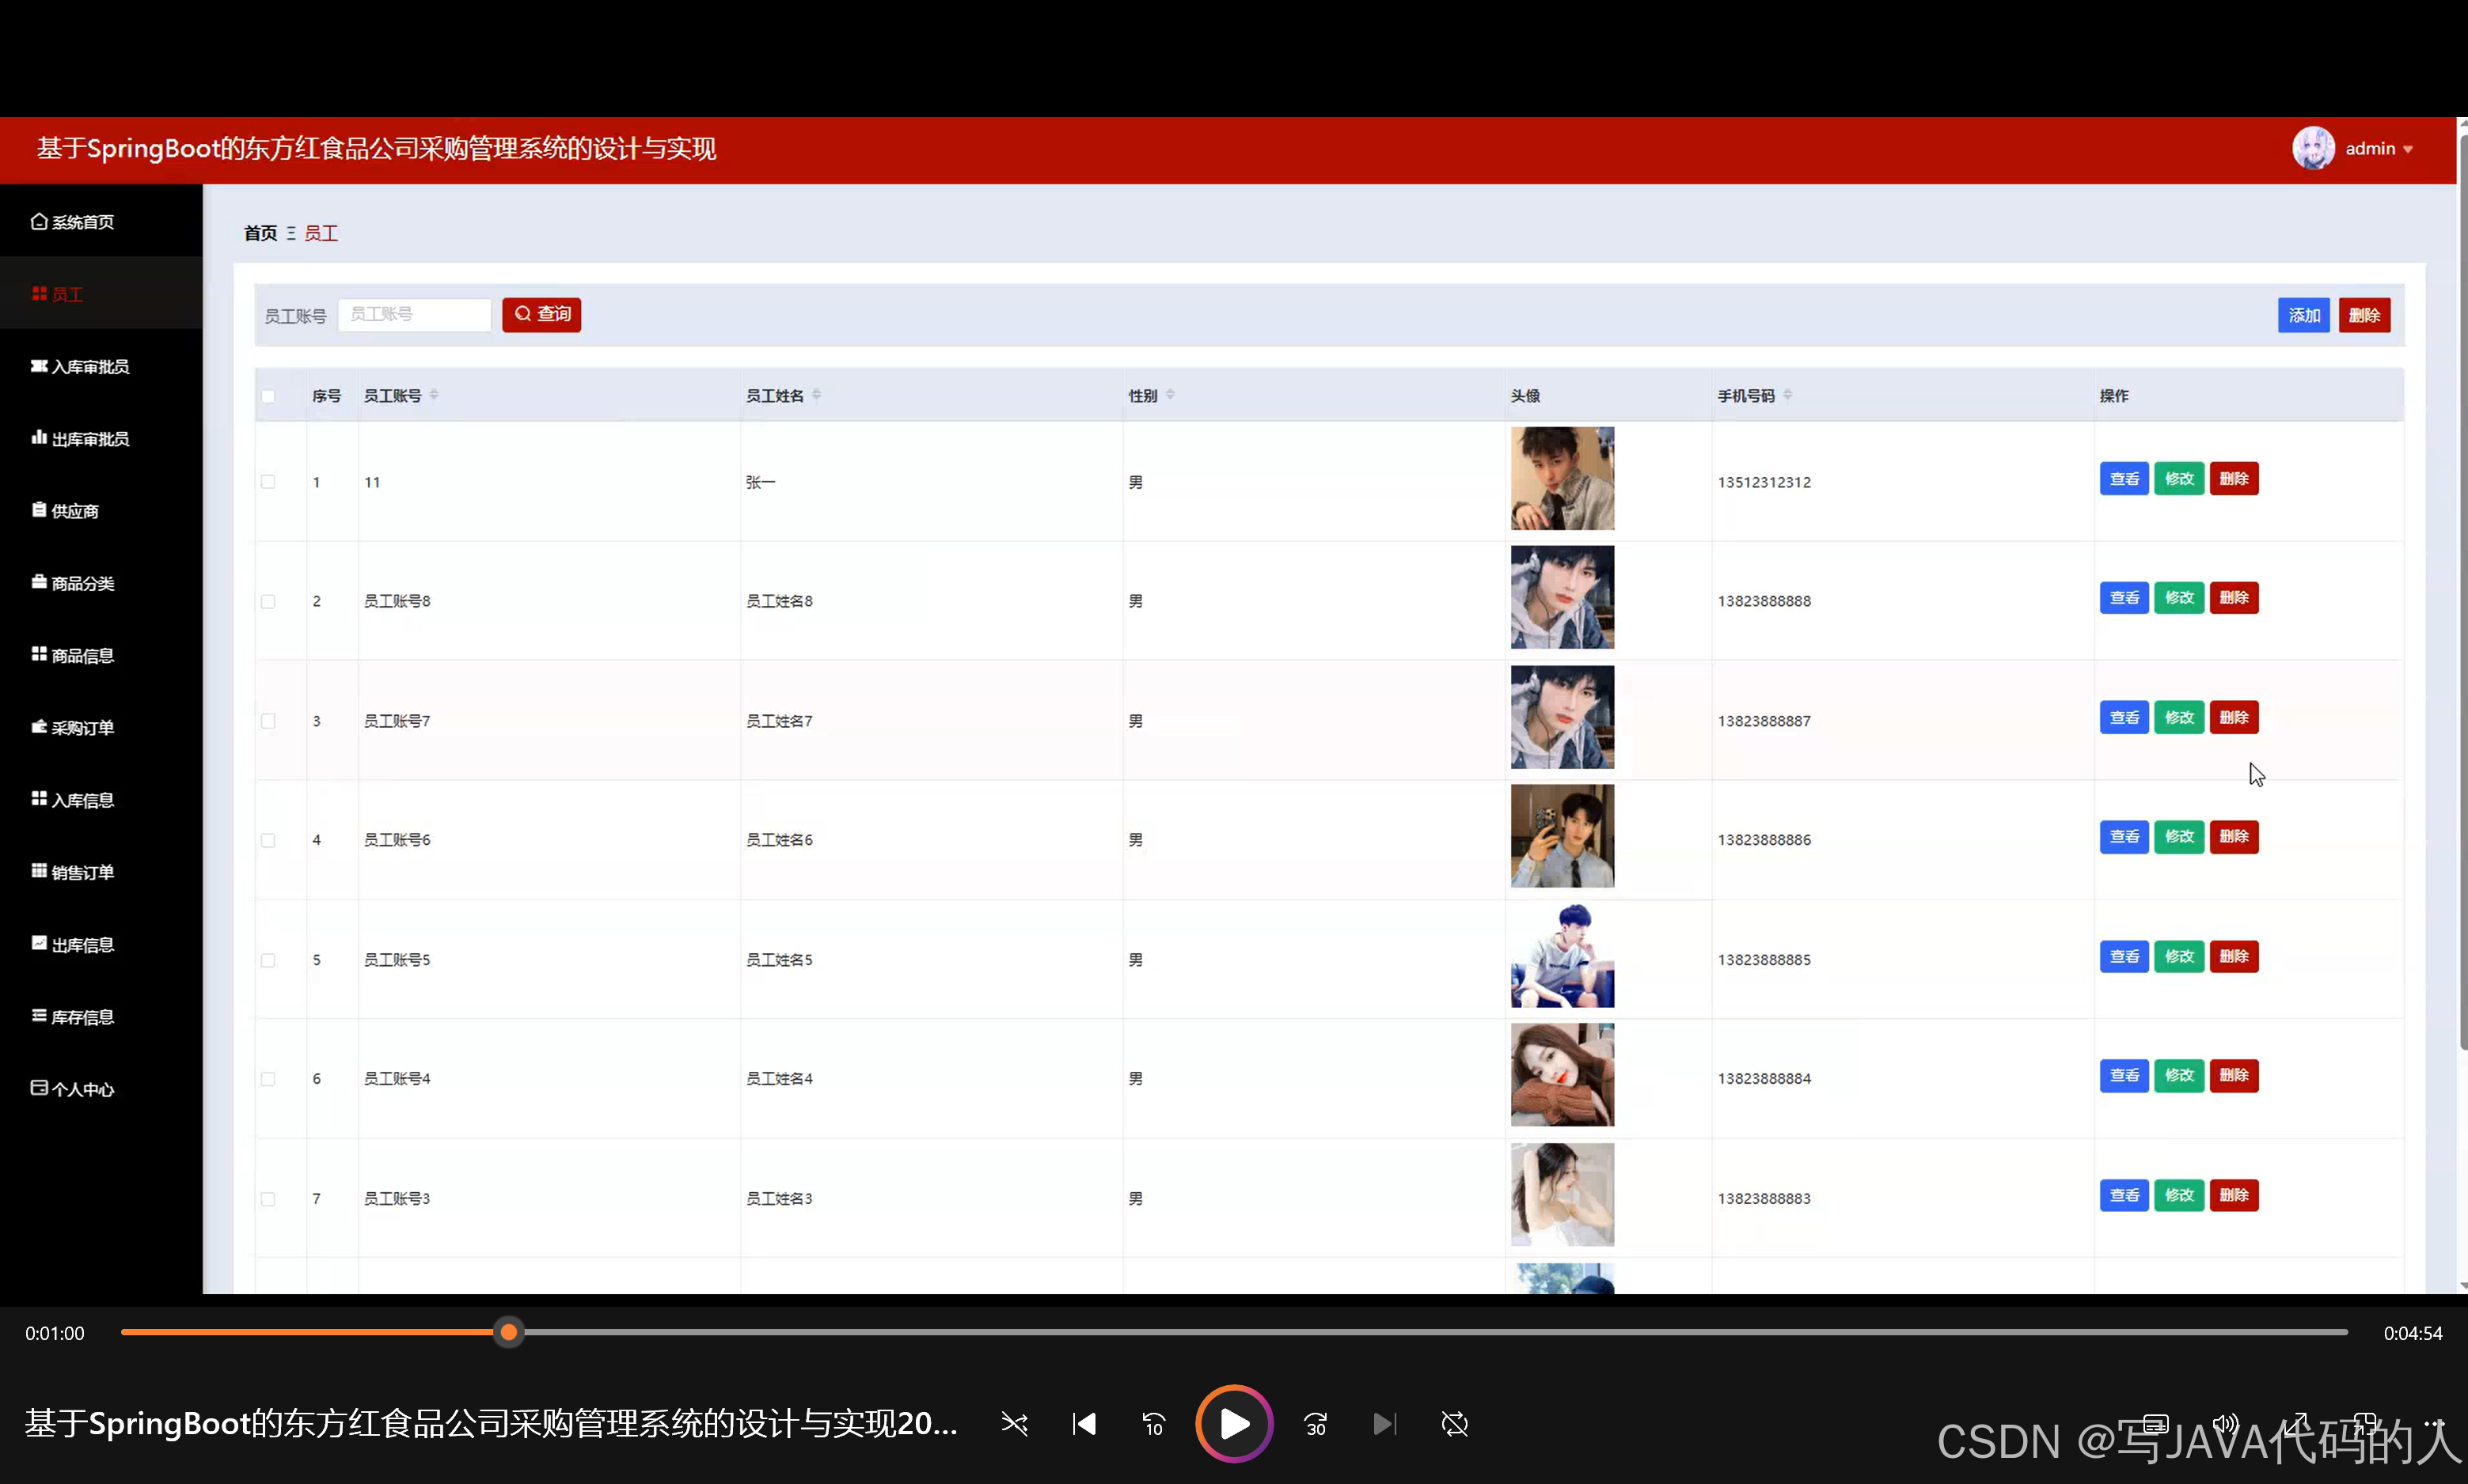Click 查看 for 员工姓名5
The width and height of the screenshot is (2468, 1484).
2124,956
